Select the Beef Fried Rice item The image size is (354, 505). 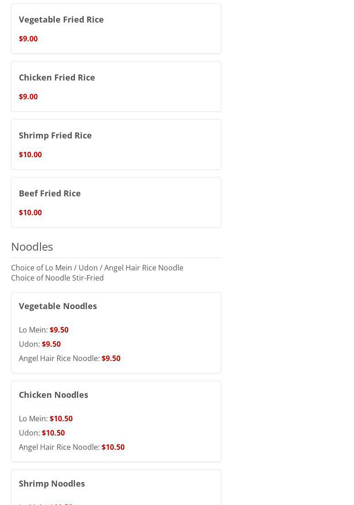pos(116,202)
